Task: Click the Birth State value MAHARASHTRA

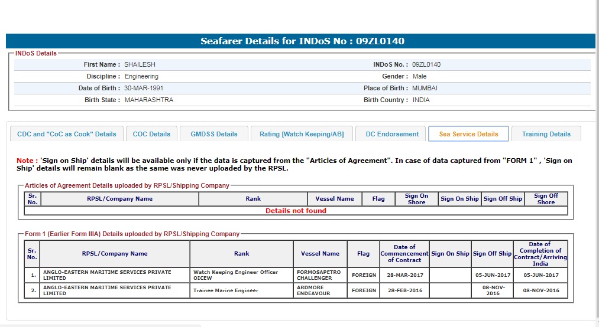Action: pos(149,100)
